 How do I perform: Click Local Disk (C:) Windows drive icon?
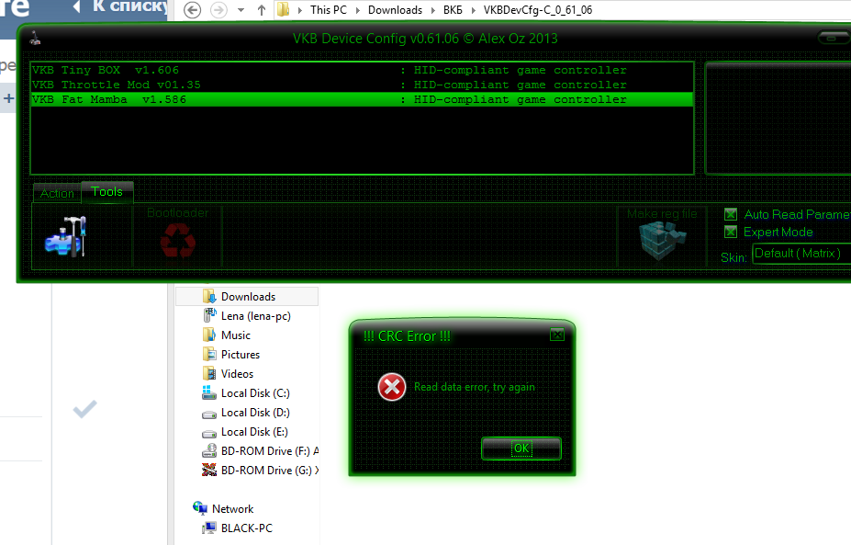[x=209, y=392]
